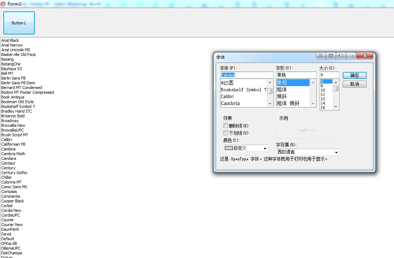This screenshot has width=394, height=258.
Task: Select 粗体 bold style
Action: click(x=293, y=90)
